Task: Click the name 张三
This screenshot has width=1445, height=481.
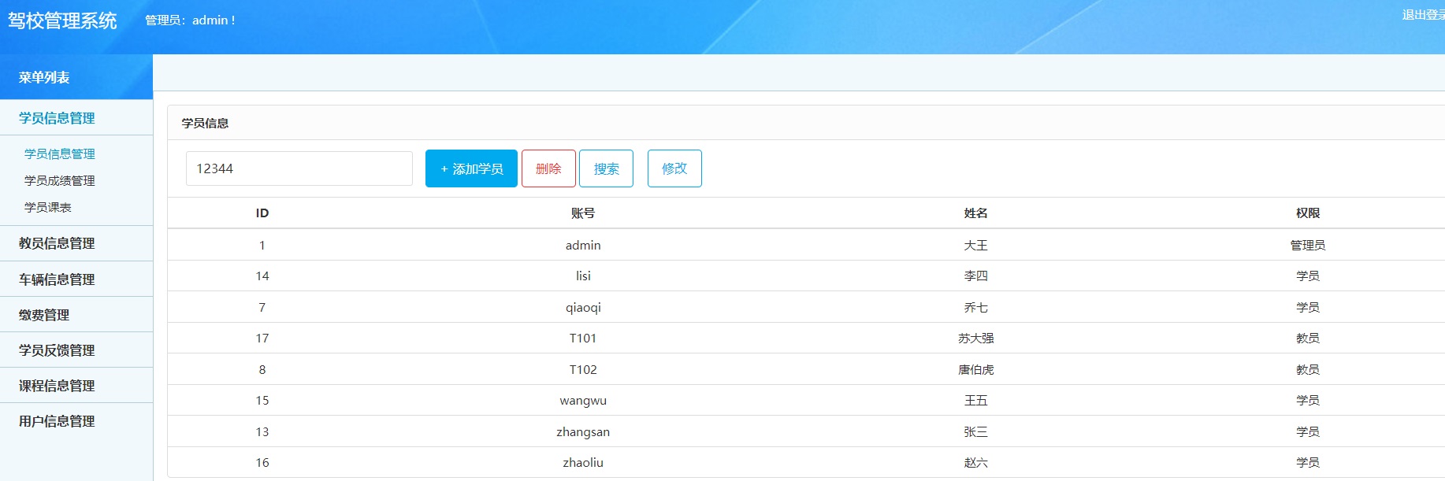Action: (x=976, y=431)
